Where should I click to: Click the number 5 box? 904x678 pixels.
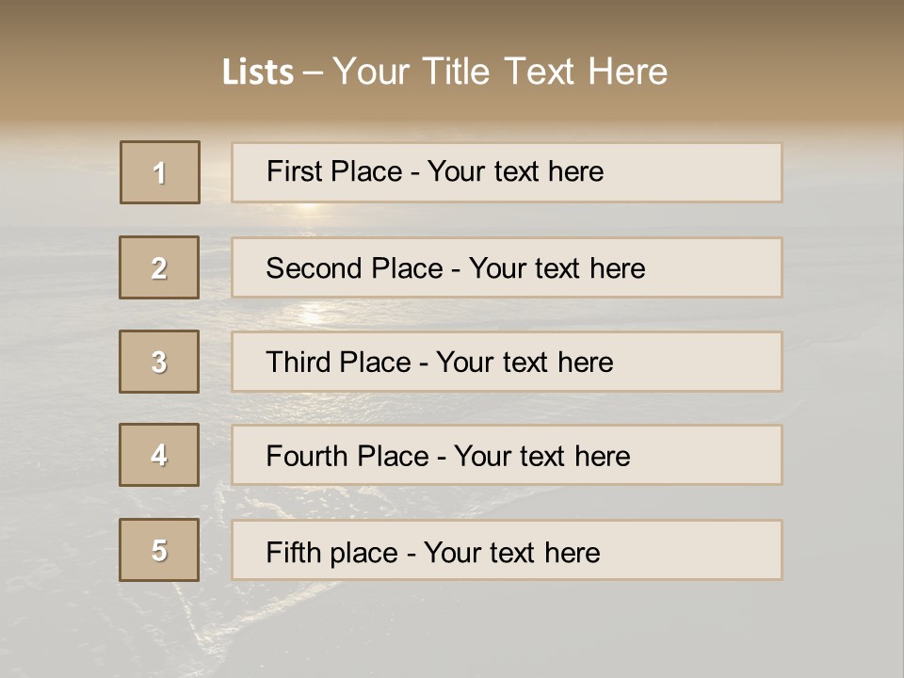coord(159,550)
